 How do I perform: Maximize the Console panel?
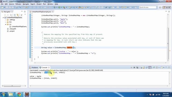coord(169,67)
